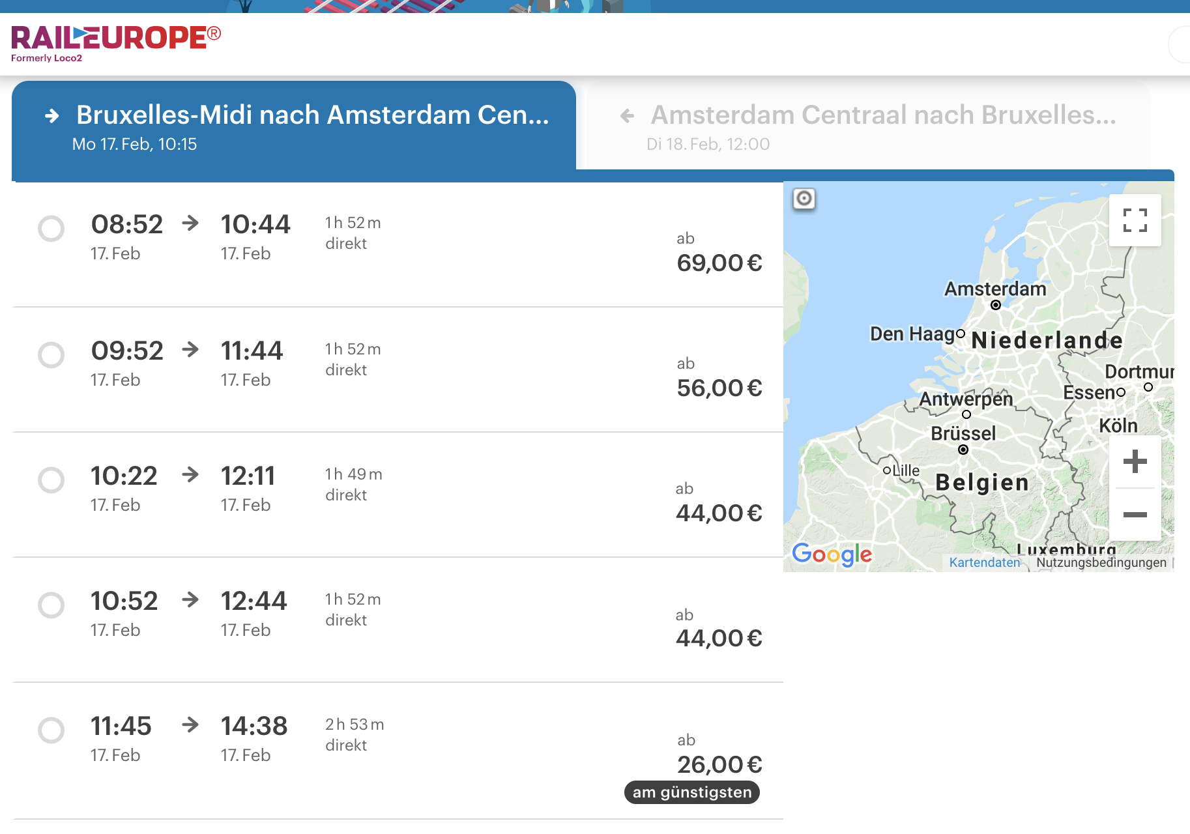Open the Nutzungsbedingungen map link
Screen dimensions: 1190x834
(x=1101, y=562)
